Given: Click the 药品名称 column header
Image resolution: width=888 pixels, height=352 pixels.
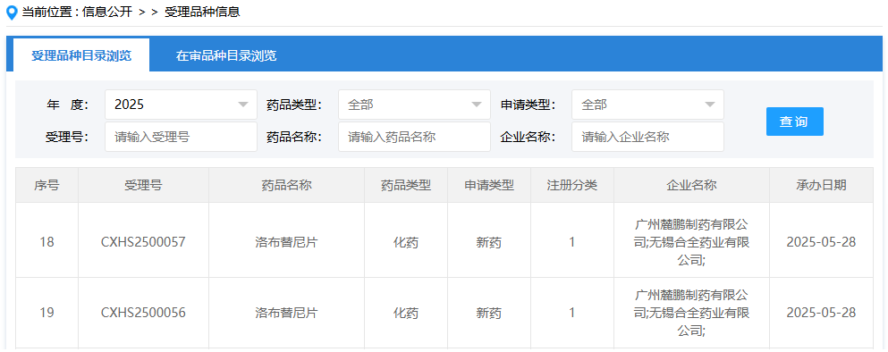Looking at the screenshot, I should point(286,185).
